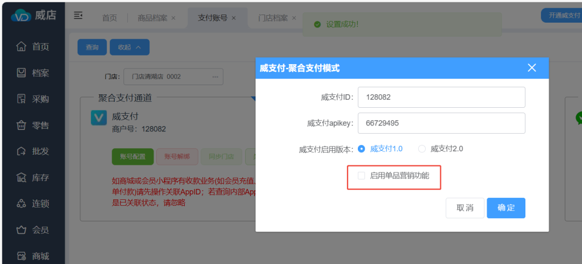Close the 威支付-聚合支付模式 dialog
Image resolution: width=582 pixels, height=264 pixels.
(x=532, y=67)
